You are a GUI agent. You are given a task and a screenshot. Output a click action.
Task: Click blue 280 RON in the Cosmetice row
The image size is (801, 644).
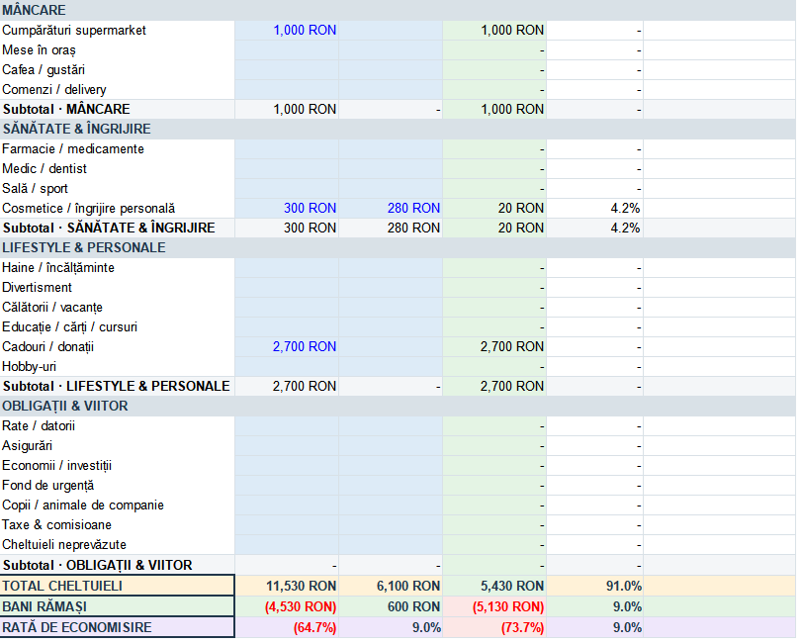413,209
